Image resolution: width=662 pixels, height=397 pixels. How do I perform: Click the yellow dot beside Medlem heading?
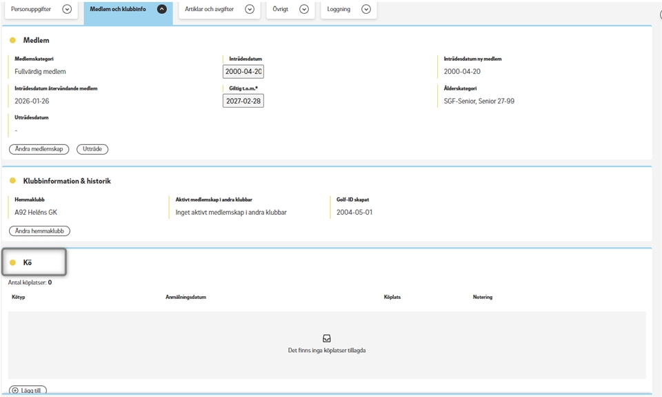tap(13, 41)
